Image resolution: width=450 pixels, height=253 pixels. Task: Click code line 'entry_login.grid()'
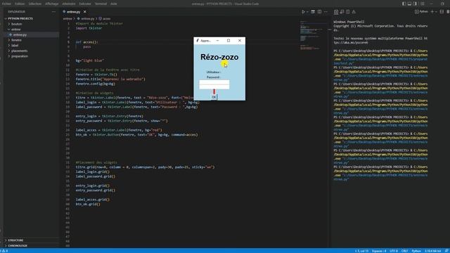[92, 186]
